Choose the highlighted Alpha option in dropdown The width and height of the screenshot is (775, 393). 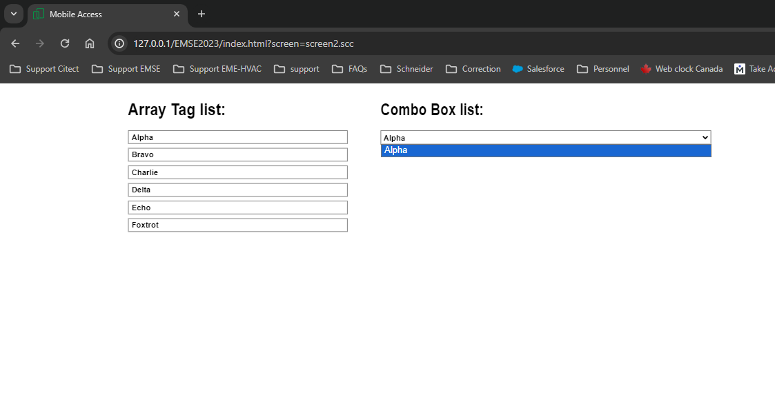pos(546,150)
